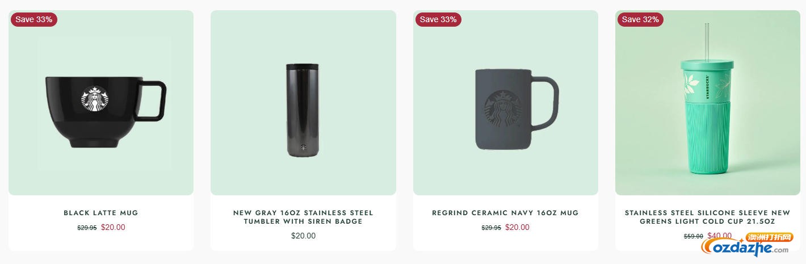Image resolution: width=806 pixels, height=264 pixels.
Task: Click the $29.95 crossed-out price of Black Latte Mug
Action: point(87,228)
